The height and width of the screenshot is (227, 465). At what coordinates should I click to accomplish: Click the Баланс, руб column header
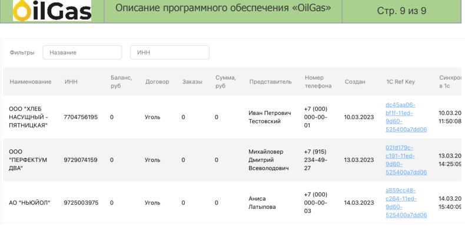(122, 82)
